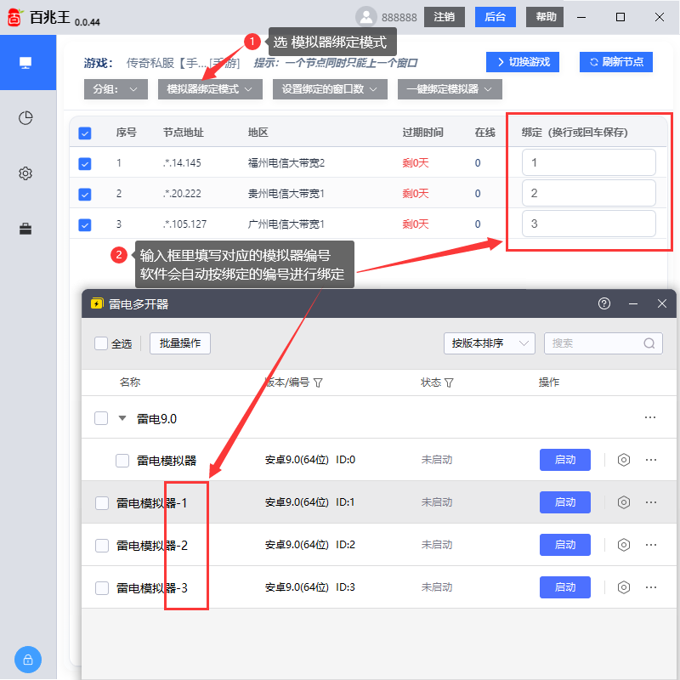This screenshot has width=680, height=680.
Task: Click the 批量操作 menu item
Action: tap(179, 343)
